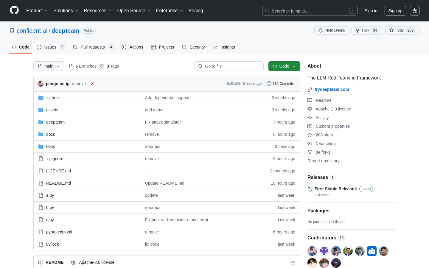Screen dimensions: 429x268
Task: Open the uv.lock file
Action: tap(52, 244)
